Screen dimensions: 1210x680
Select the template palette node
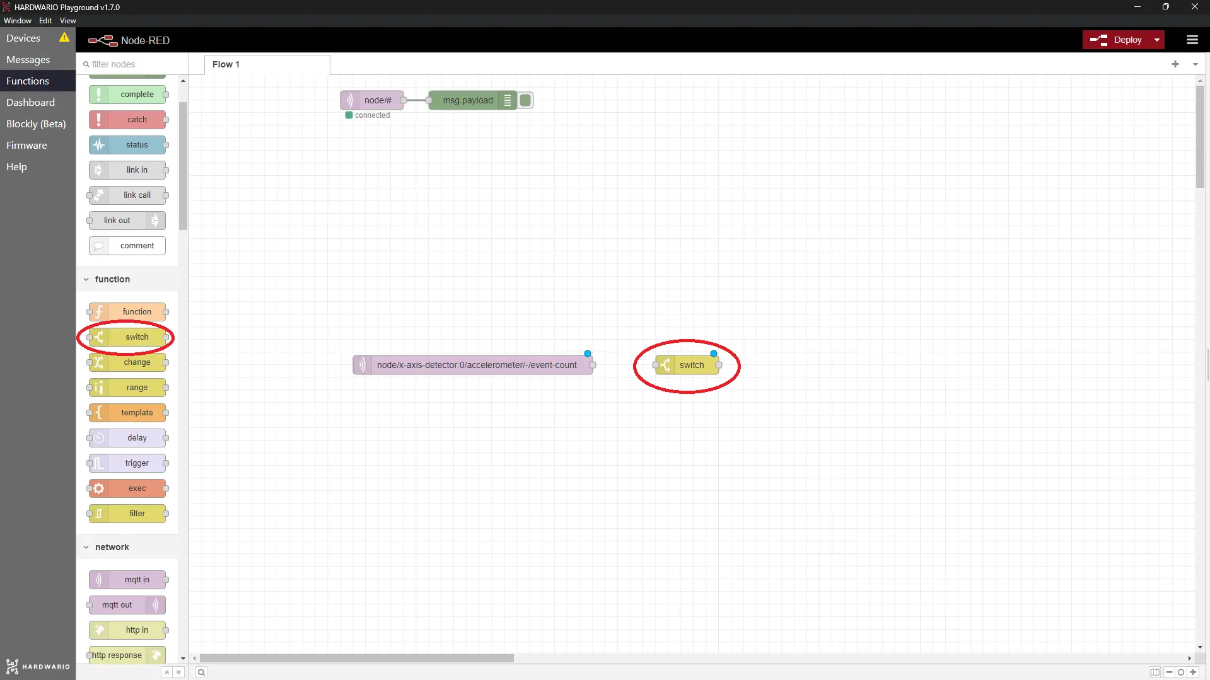[x=127, y=413]
